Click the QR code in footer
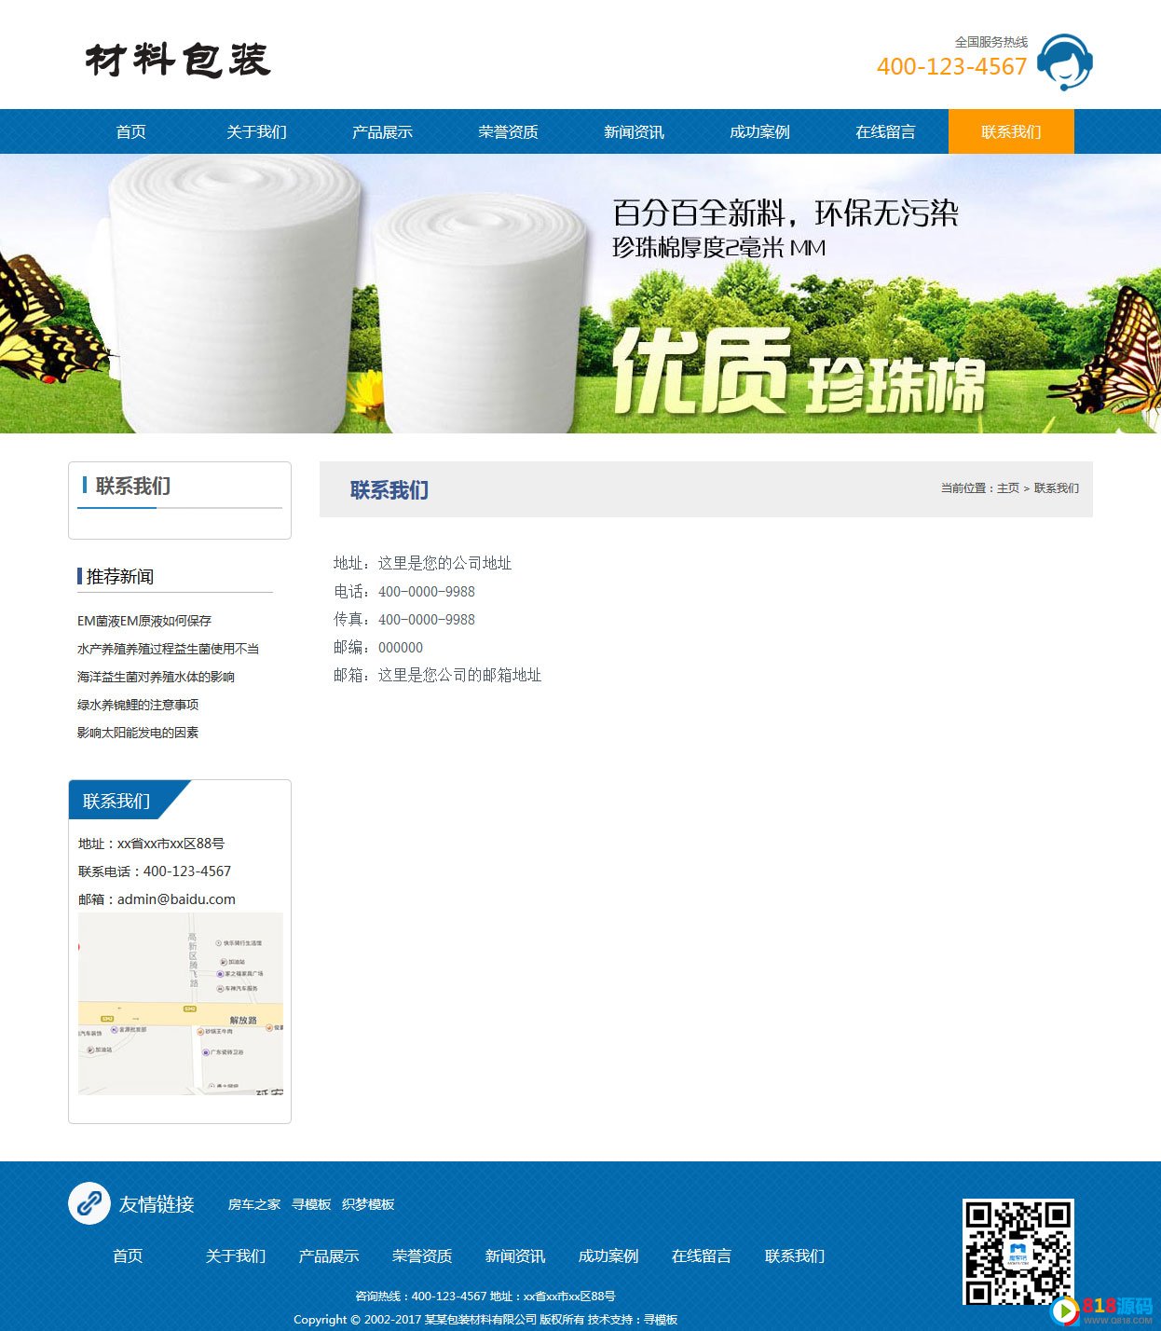The height and width of the screenshot is (1331, 1161). 1018,1252
